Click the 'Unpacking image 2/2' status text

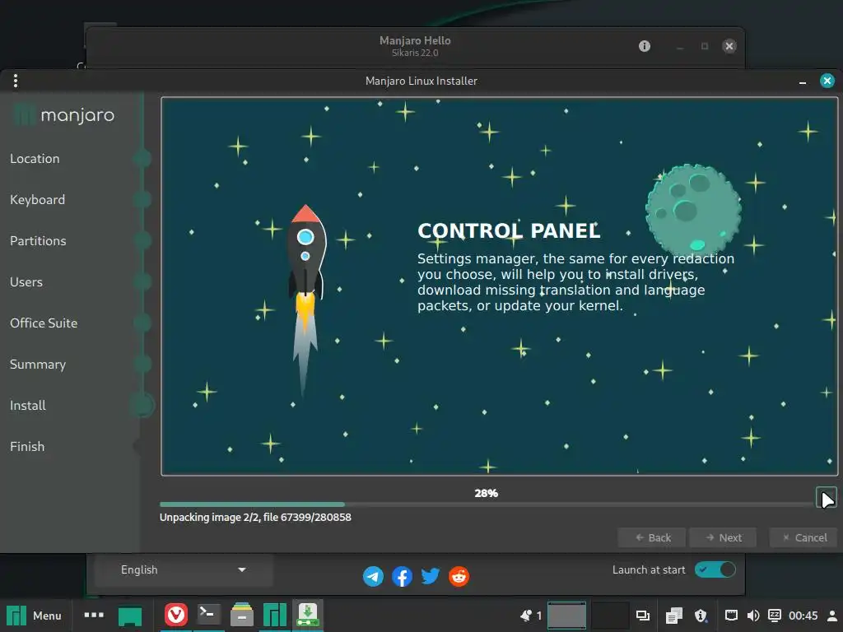(255, 517)
